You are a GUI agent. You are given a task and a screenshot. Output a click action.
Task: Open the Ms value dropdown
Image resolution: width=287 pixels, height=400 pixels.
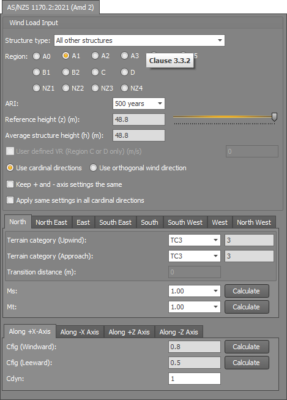pos(195,291)
